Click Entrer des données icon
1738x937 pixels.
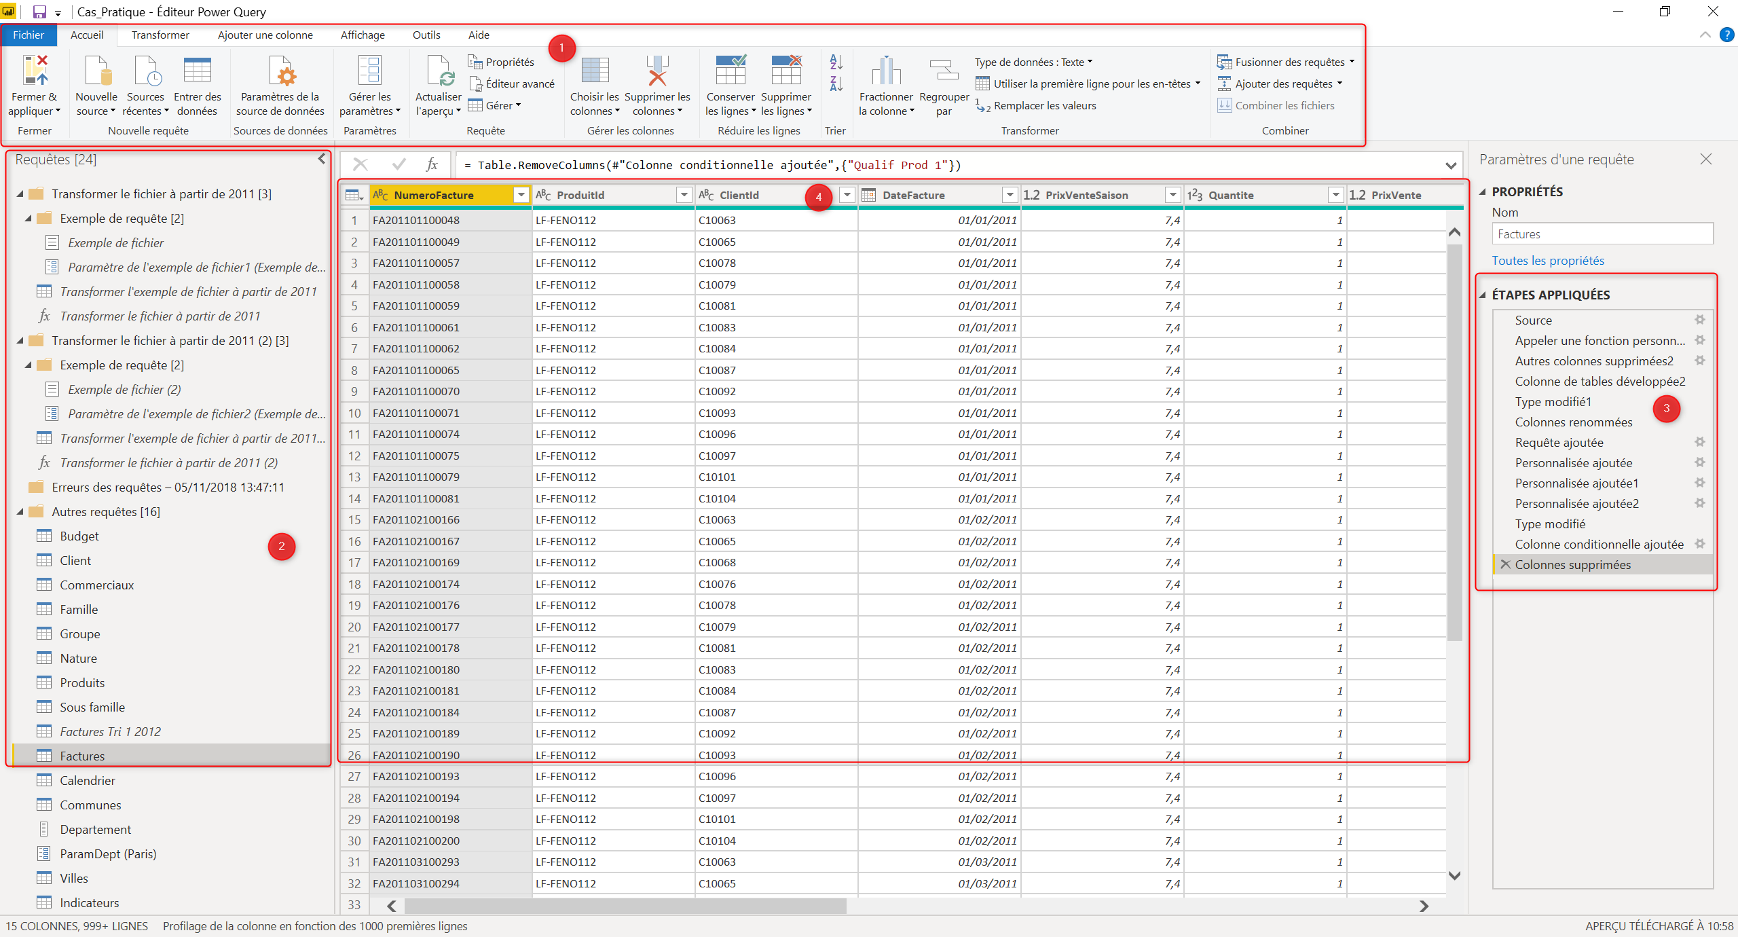(x=198, y=71)
